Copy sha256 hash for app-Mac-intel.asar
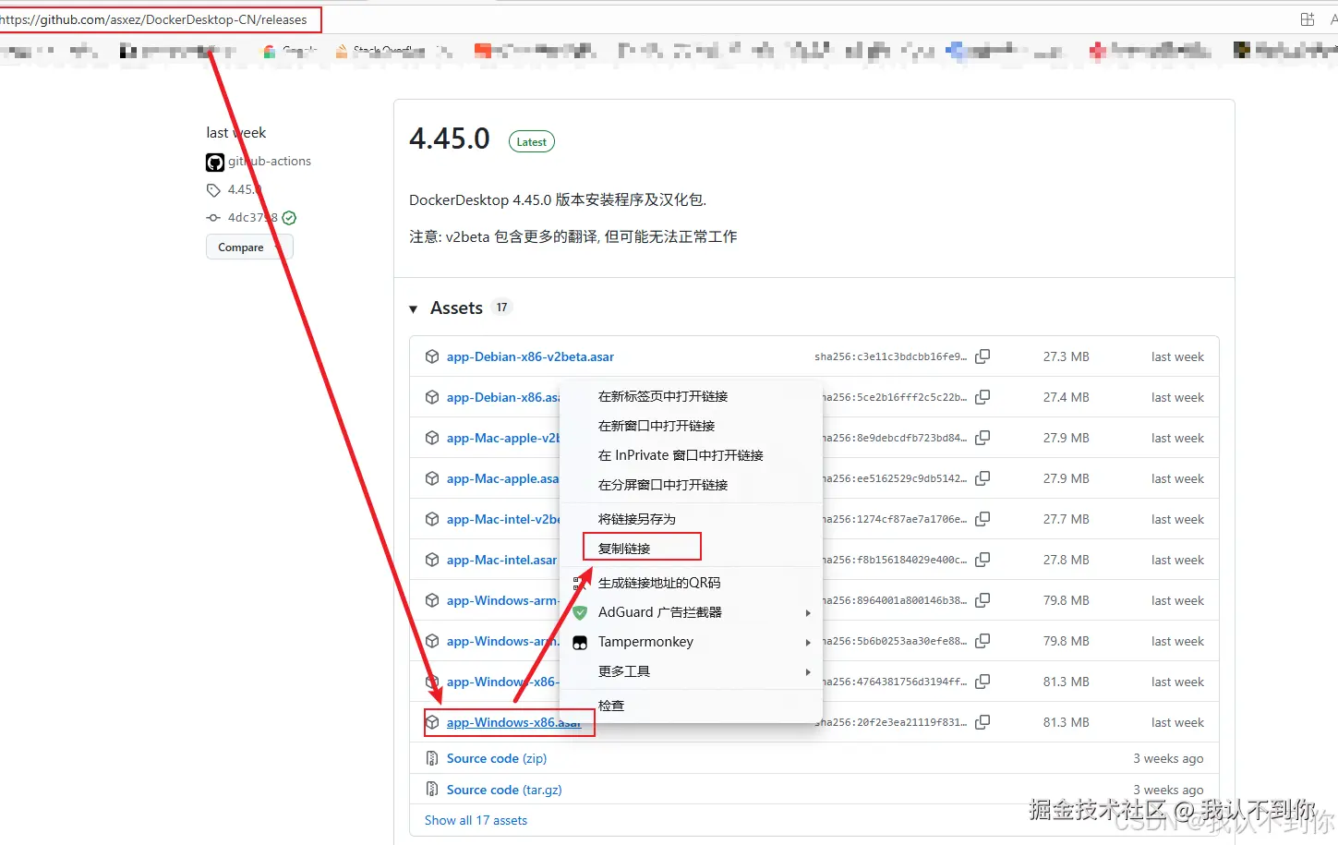This screenshot has height=845, width=1338. point(982,560)
